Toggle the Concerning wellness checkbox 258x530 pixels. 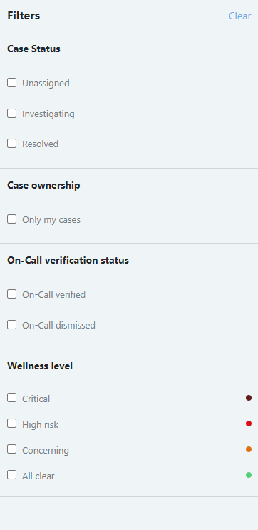[x=12, y=449]
